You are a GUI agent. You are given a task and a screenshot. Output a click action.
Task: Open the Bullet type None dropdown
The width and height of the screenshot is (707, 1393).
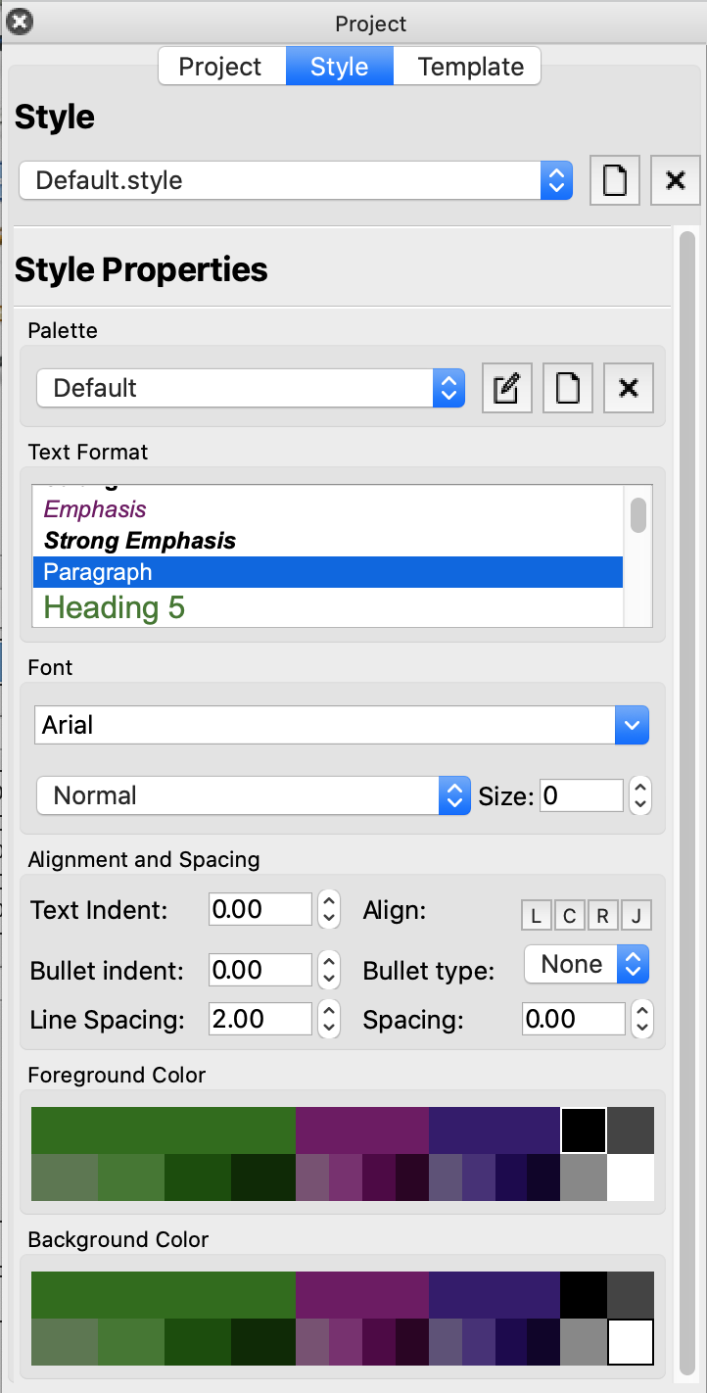pyautogui.click(x=587, y=965)
